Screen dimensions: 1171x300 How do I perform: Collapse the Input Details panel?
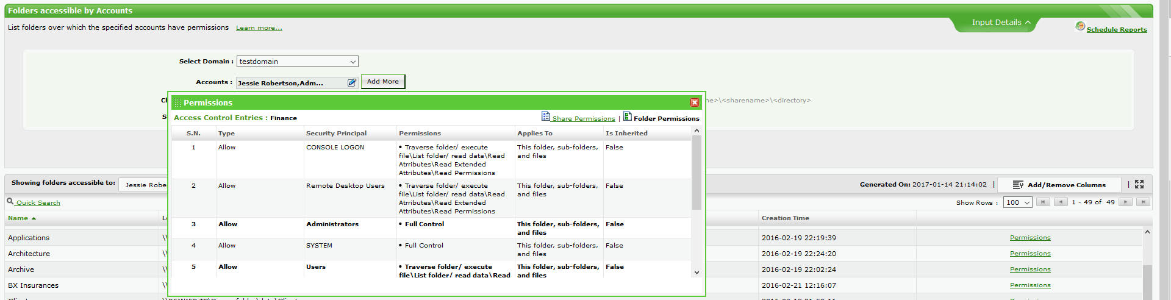point(1001,23)
